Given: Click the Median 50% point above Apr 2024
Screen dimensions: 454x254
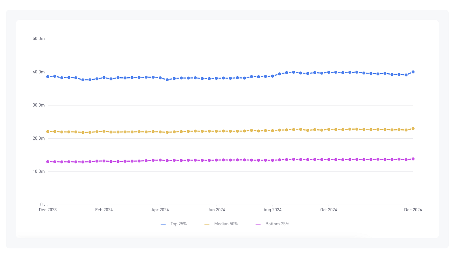Looking at the screenshot, I should (160, 132).
